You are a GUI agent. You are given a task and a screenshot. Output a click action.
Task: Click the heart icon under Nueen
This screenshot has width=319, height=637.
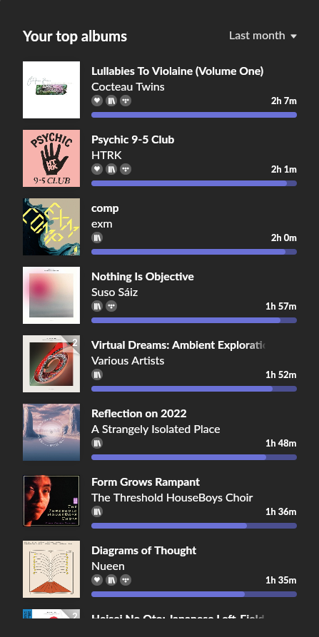[x=97, y=580]
